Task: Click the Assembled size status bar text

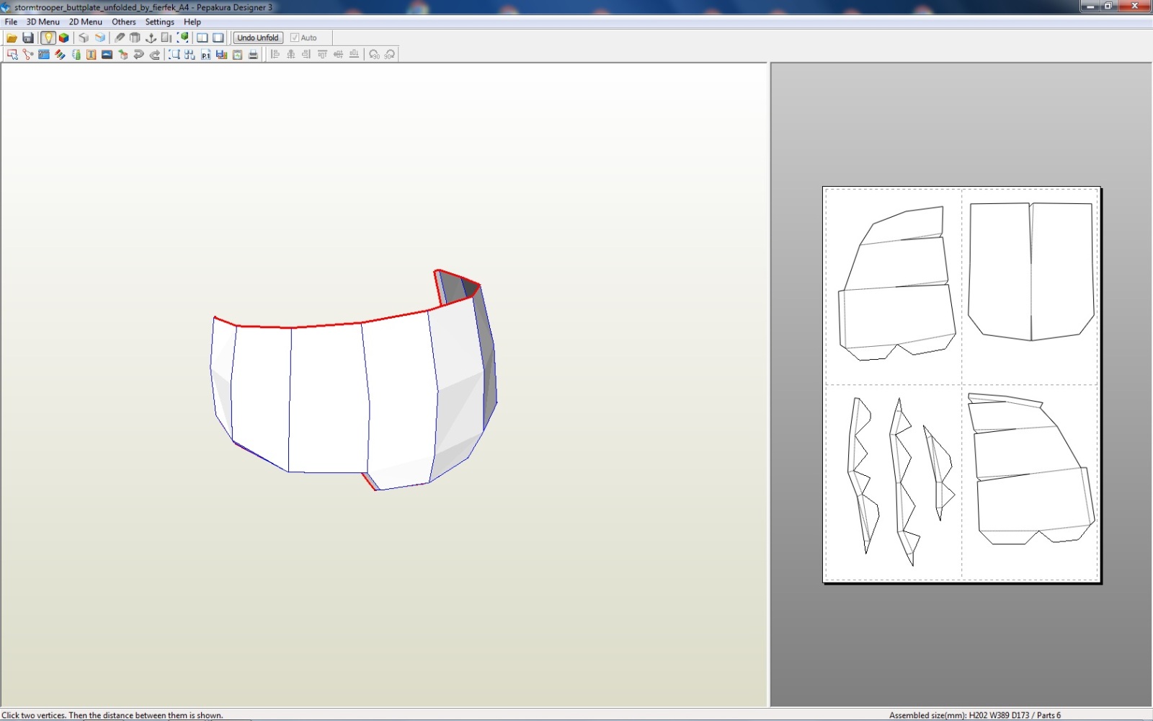Action: [974, 715]
